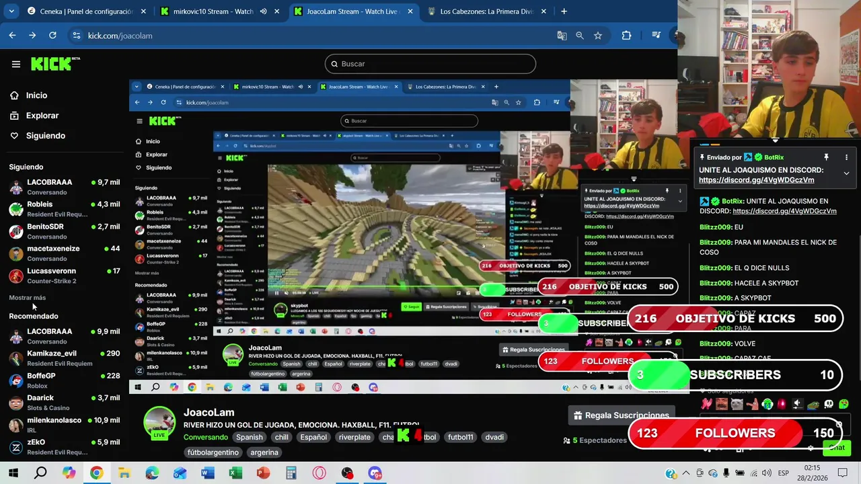The image size is (861, 484).
Task: Click the zoom magnifier icon in address bar
Action: coord(579,36)
